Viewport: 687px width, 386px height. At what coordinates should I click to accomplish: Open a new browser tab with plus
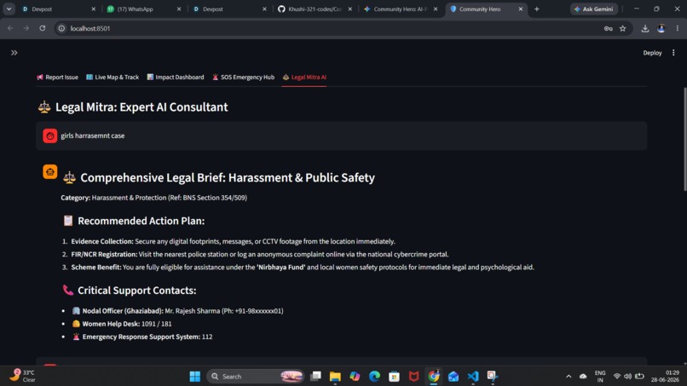point(537,9)
